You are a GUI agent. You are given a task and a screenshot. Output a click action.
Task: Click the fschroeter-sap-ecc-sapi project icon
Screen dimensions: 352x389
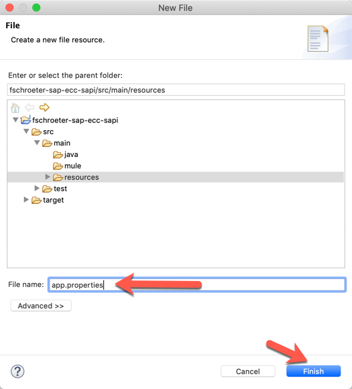(25, 120)
